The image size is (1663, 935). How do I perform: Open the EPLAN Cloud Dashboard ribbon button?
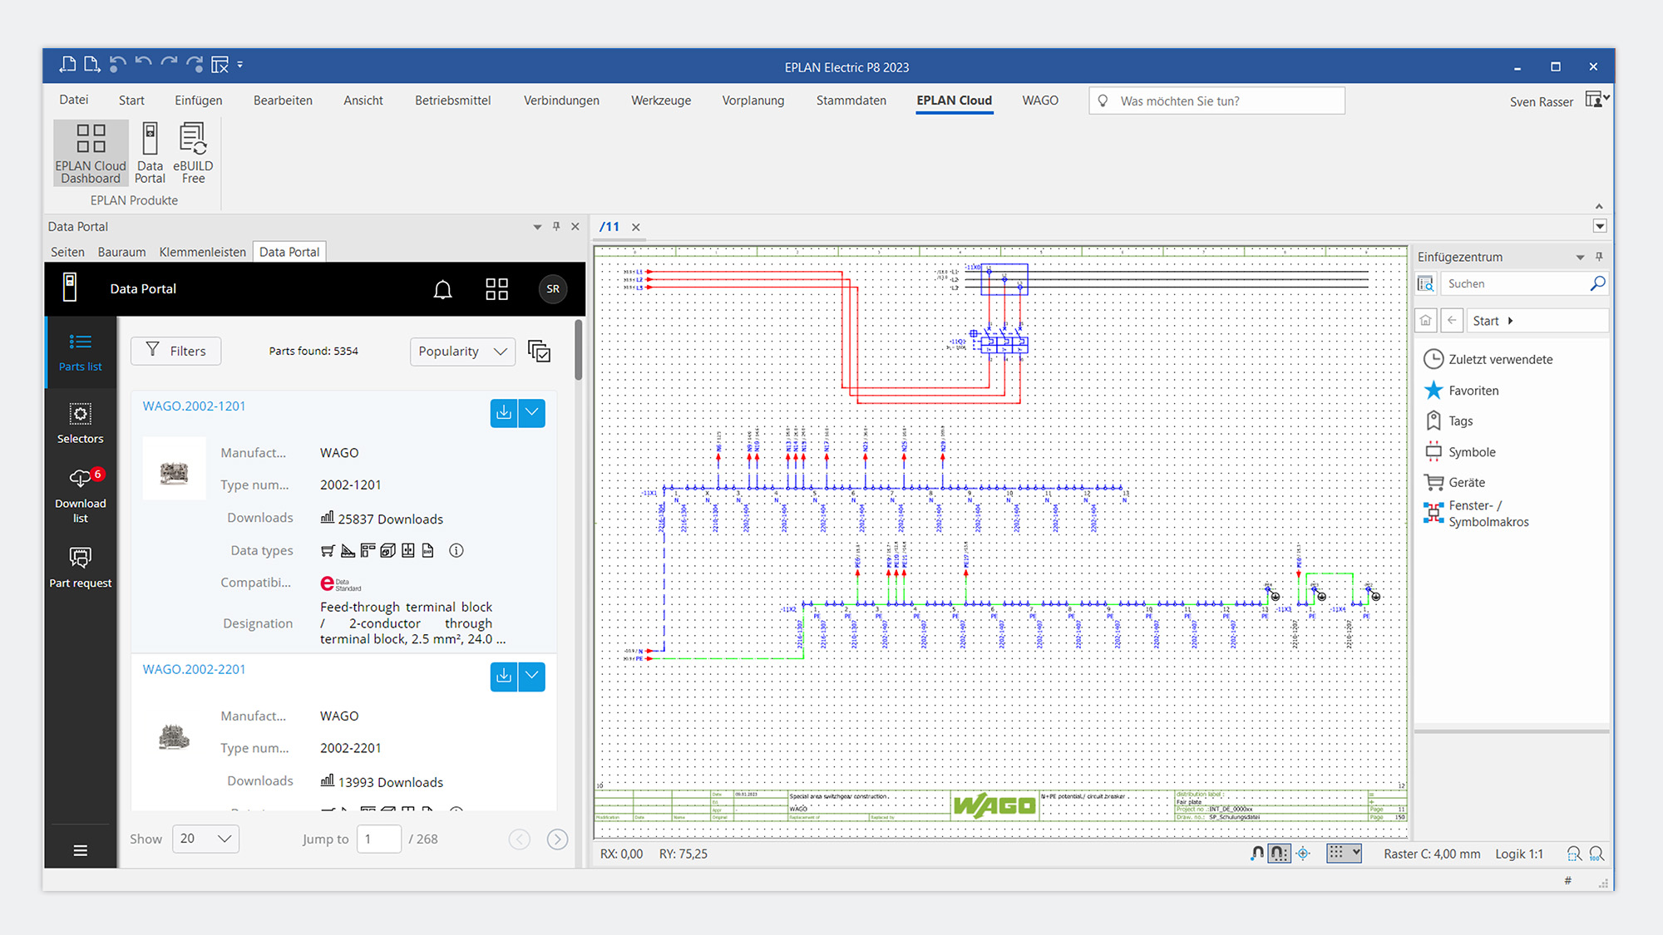[91, 153]
